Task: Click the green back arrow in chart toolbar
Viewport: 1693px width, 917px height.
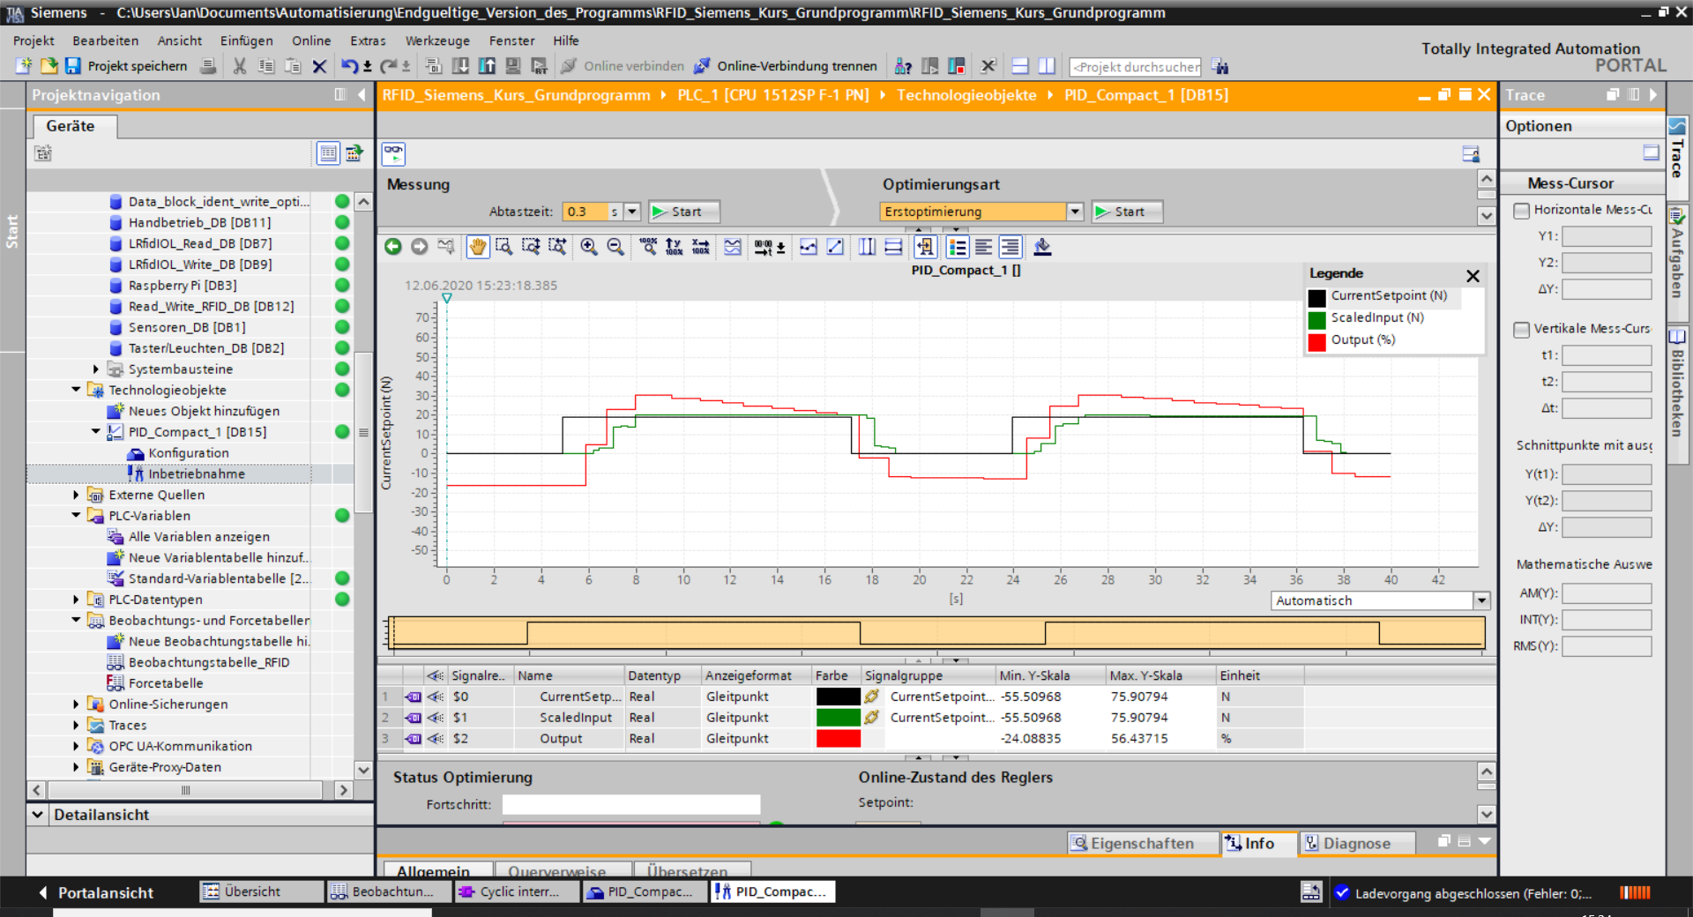Action: point(393,247)
